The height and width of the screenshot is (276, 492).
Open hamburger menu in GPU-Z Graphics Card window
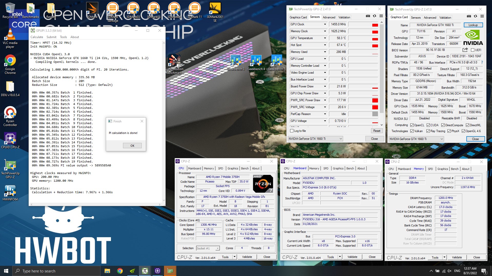point(482,16)
